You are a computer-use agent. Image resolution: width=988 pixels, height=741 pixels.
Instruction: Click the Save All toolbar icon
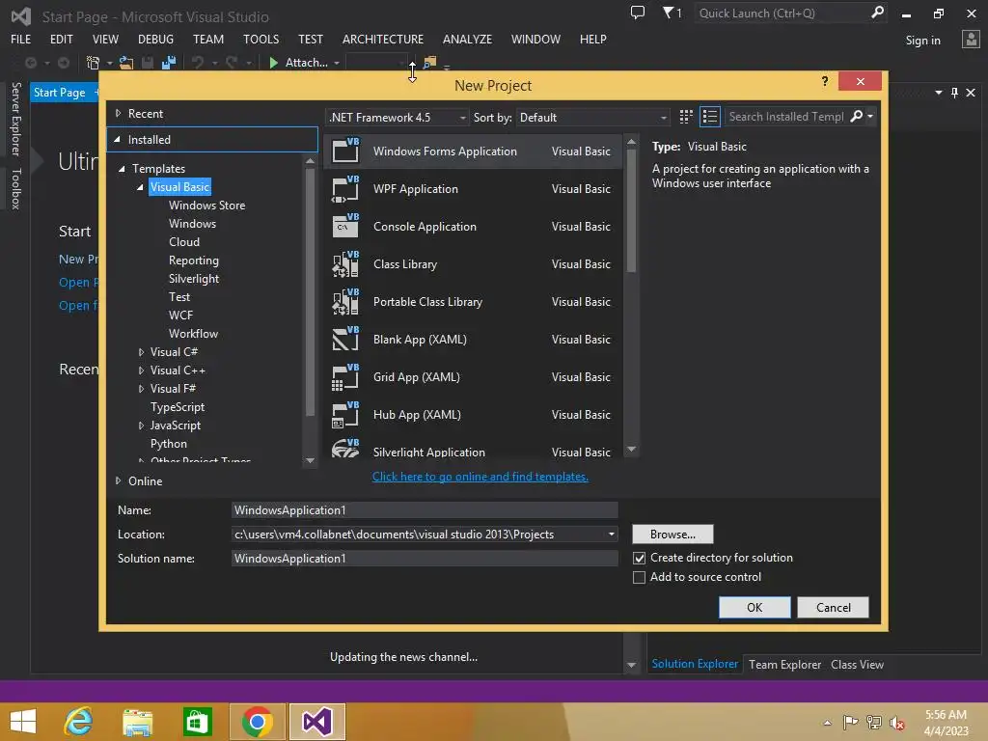(x=168, y=63)
